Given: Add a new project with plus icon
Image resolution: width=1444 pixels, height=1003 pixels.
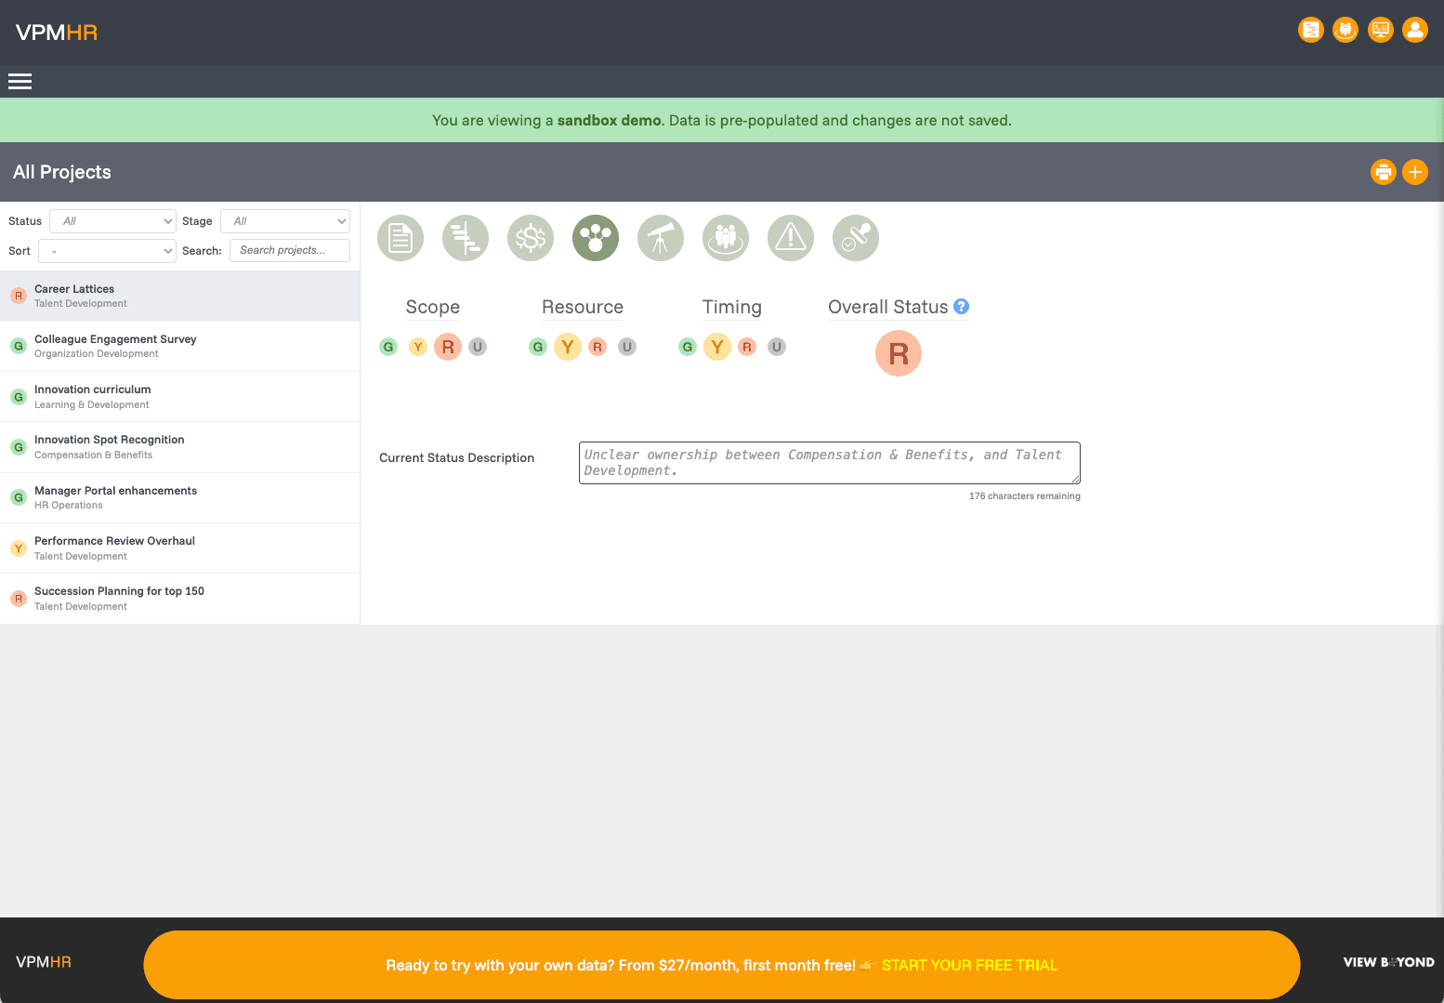Looking at the screenshot, I should (x=1415, y=172).
